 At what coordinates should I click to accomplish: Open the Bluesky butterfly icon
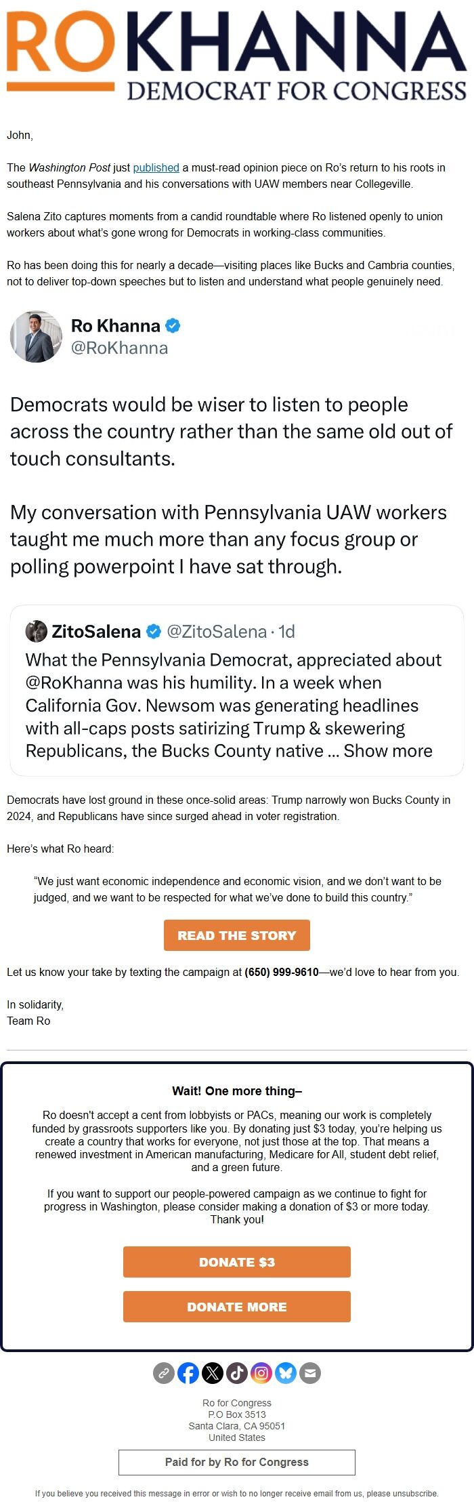[x=286, y=1373]
